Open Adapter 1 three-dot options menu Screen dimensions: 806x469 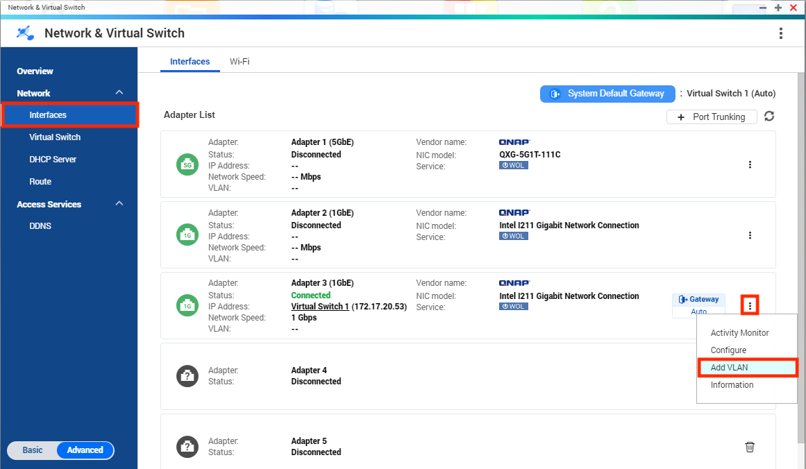coord(750,165)
